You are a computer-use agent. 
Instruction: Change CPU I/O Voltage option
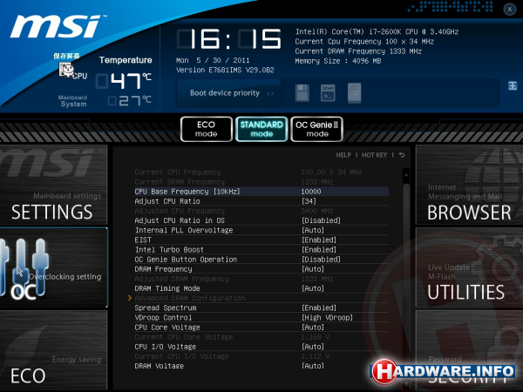pos(313,347)
